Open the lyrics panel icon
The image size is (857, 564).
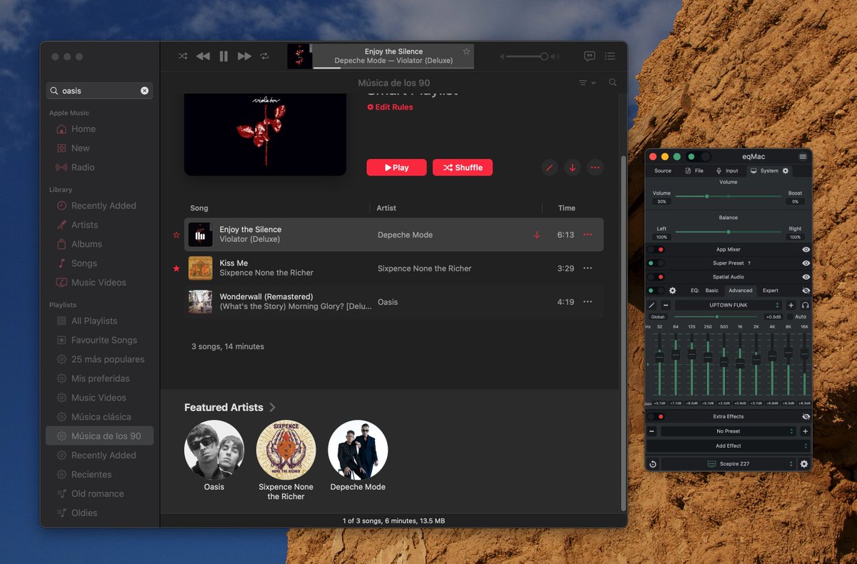589,56
